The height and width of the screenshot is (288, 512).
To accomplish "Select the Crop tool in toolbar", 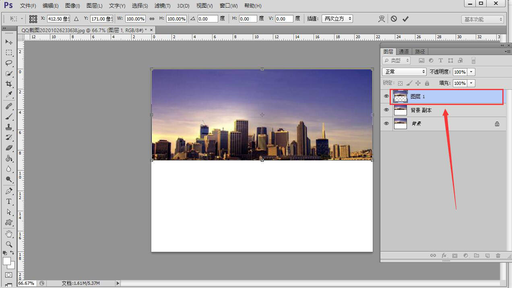I will coord(8,84).
